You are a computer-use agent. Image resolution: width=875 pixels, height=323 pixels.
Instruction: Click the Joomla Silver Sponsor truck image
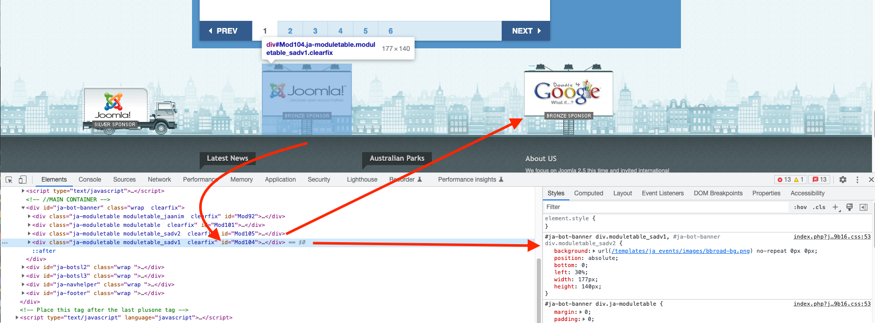tap(130, 110)
